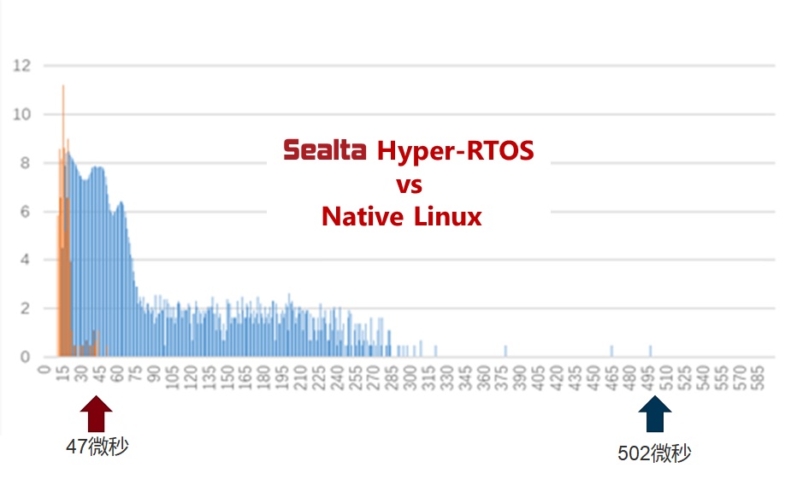Screen dimensions: 791x491
Task: Click the y-axis label "8"
Action: coord(25,163)
